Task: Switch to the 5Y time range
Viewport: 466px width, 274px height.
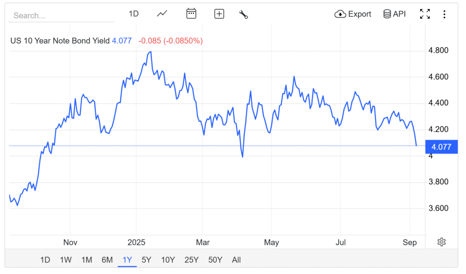Action: click(146, 260)
